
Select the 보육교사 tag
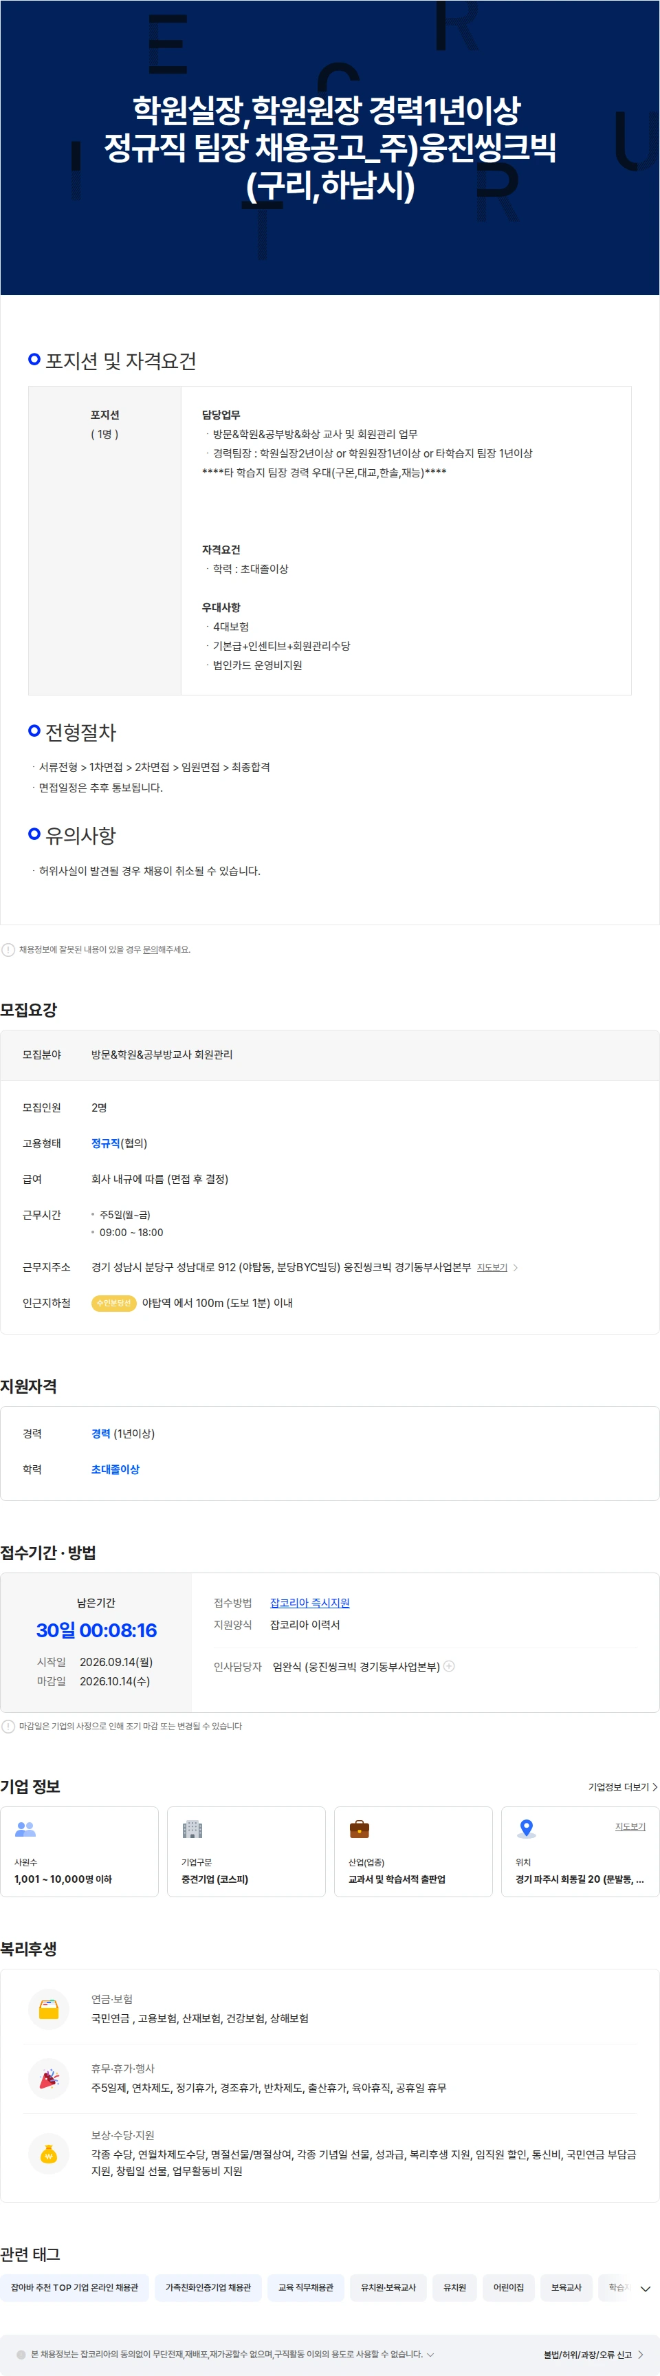pos(567,2287)
